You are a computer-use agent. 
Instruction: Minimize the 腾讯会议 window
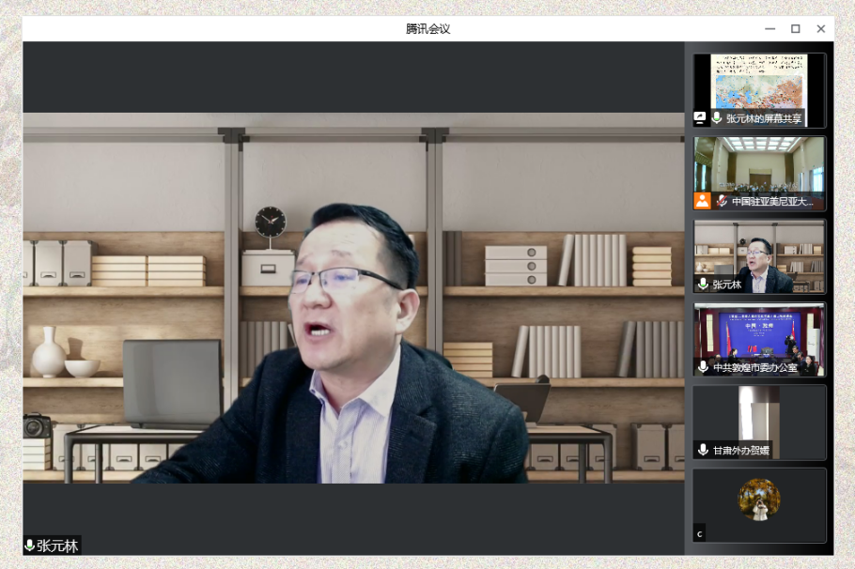pyautogui.click(x=769, y=29)
